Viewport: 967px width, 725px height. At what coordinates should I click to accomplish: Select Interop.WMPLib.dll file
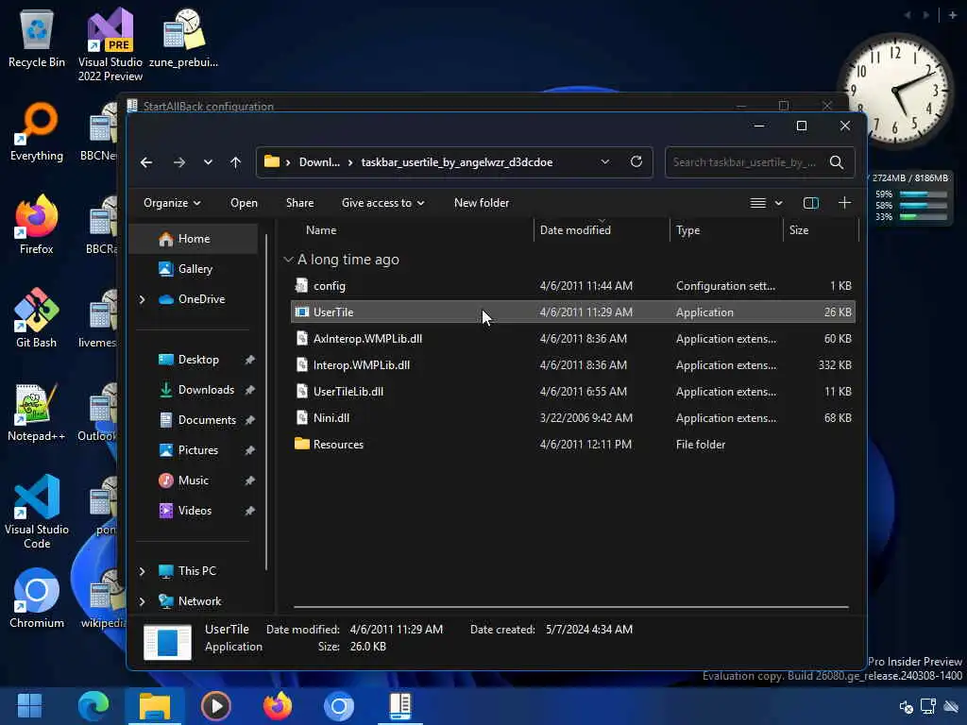[573, 365]
